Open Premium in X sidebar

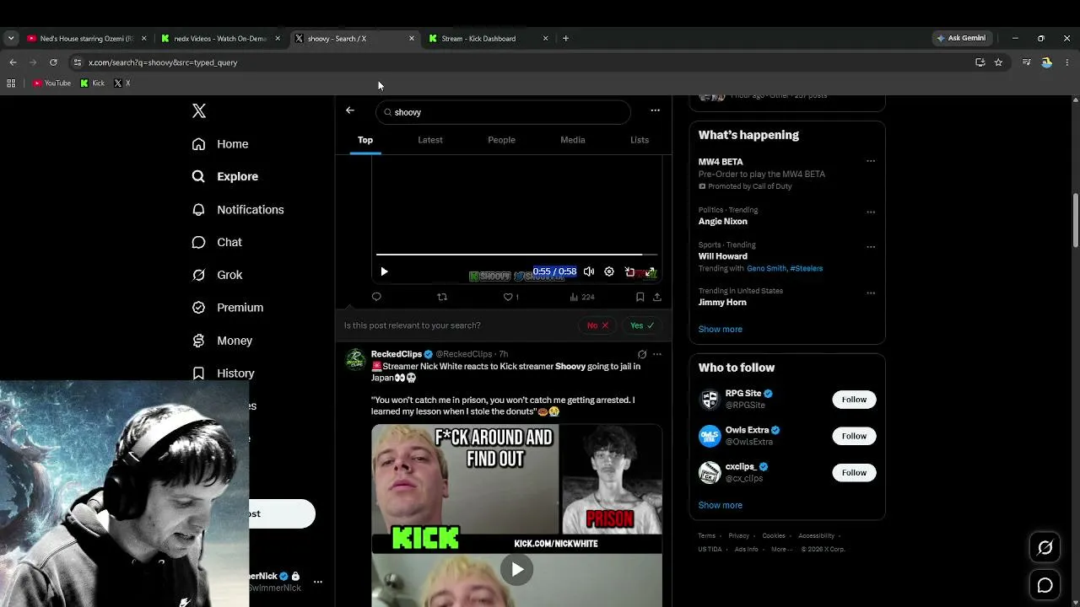[228, 308]
